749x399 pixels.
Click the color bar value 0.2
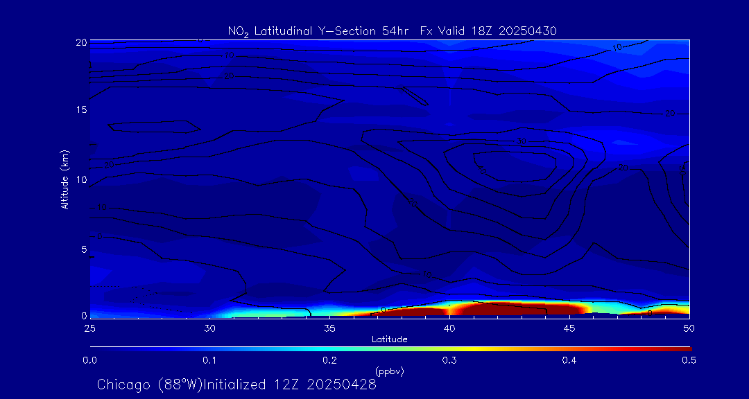point(329,360)
